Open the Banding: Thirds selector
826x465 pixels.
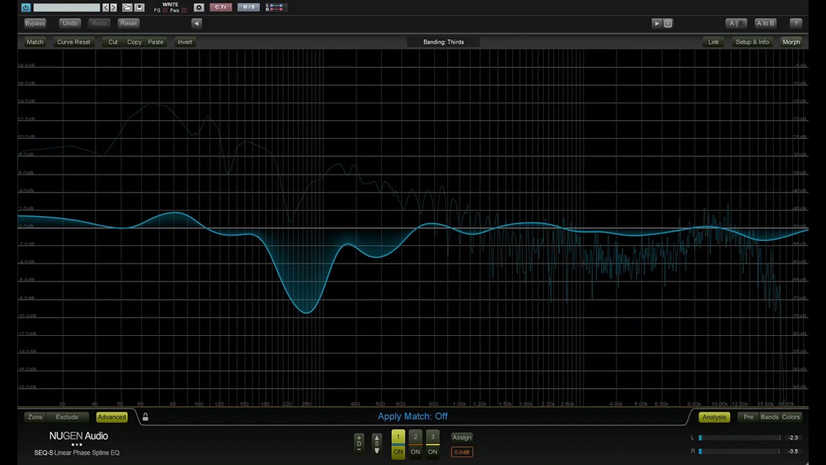pyautogui.click(x=443, y=42)
